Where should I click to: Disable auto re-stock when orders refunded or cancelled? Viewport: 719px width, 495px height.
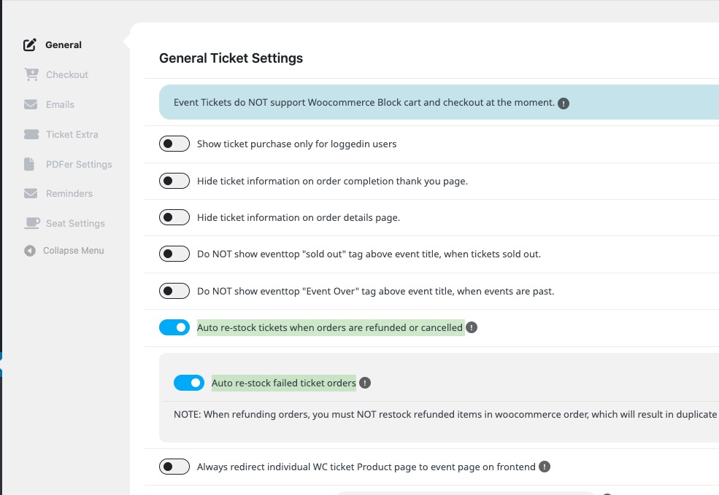[x=174, y=327]
